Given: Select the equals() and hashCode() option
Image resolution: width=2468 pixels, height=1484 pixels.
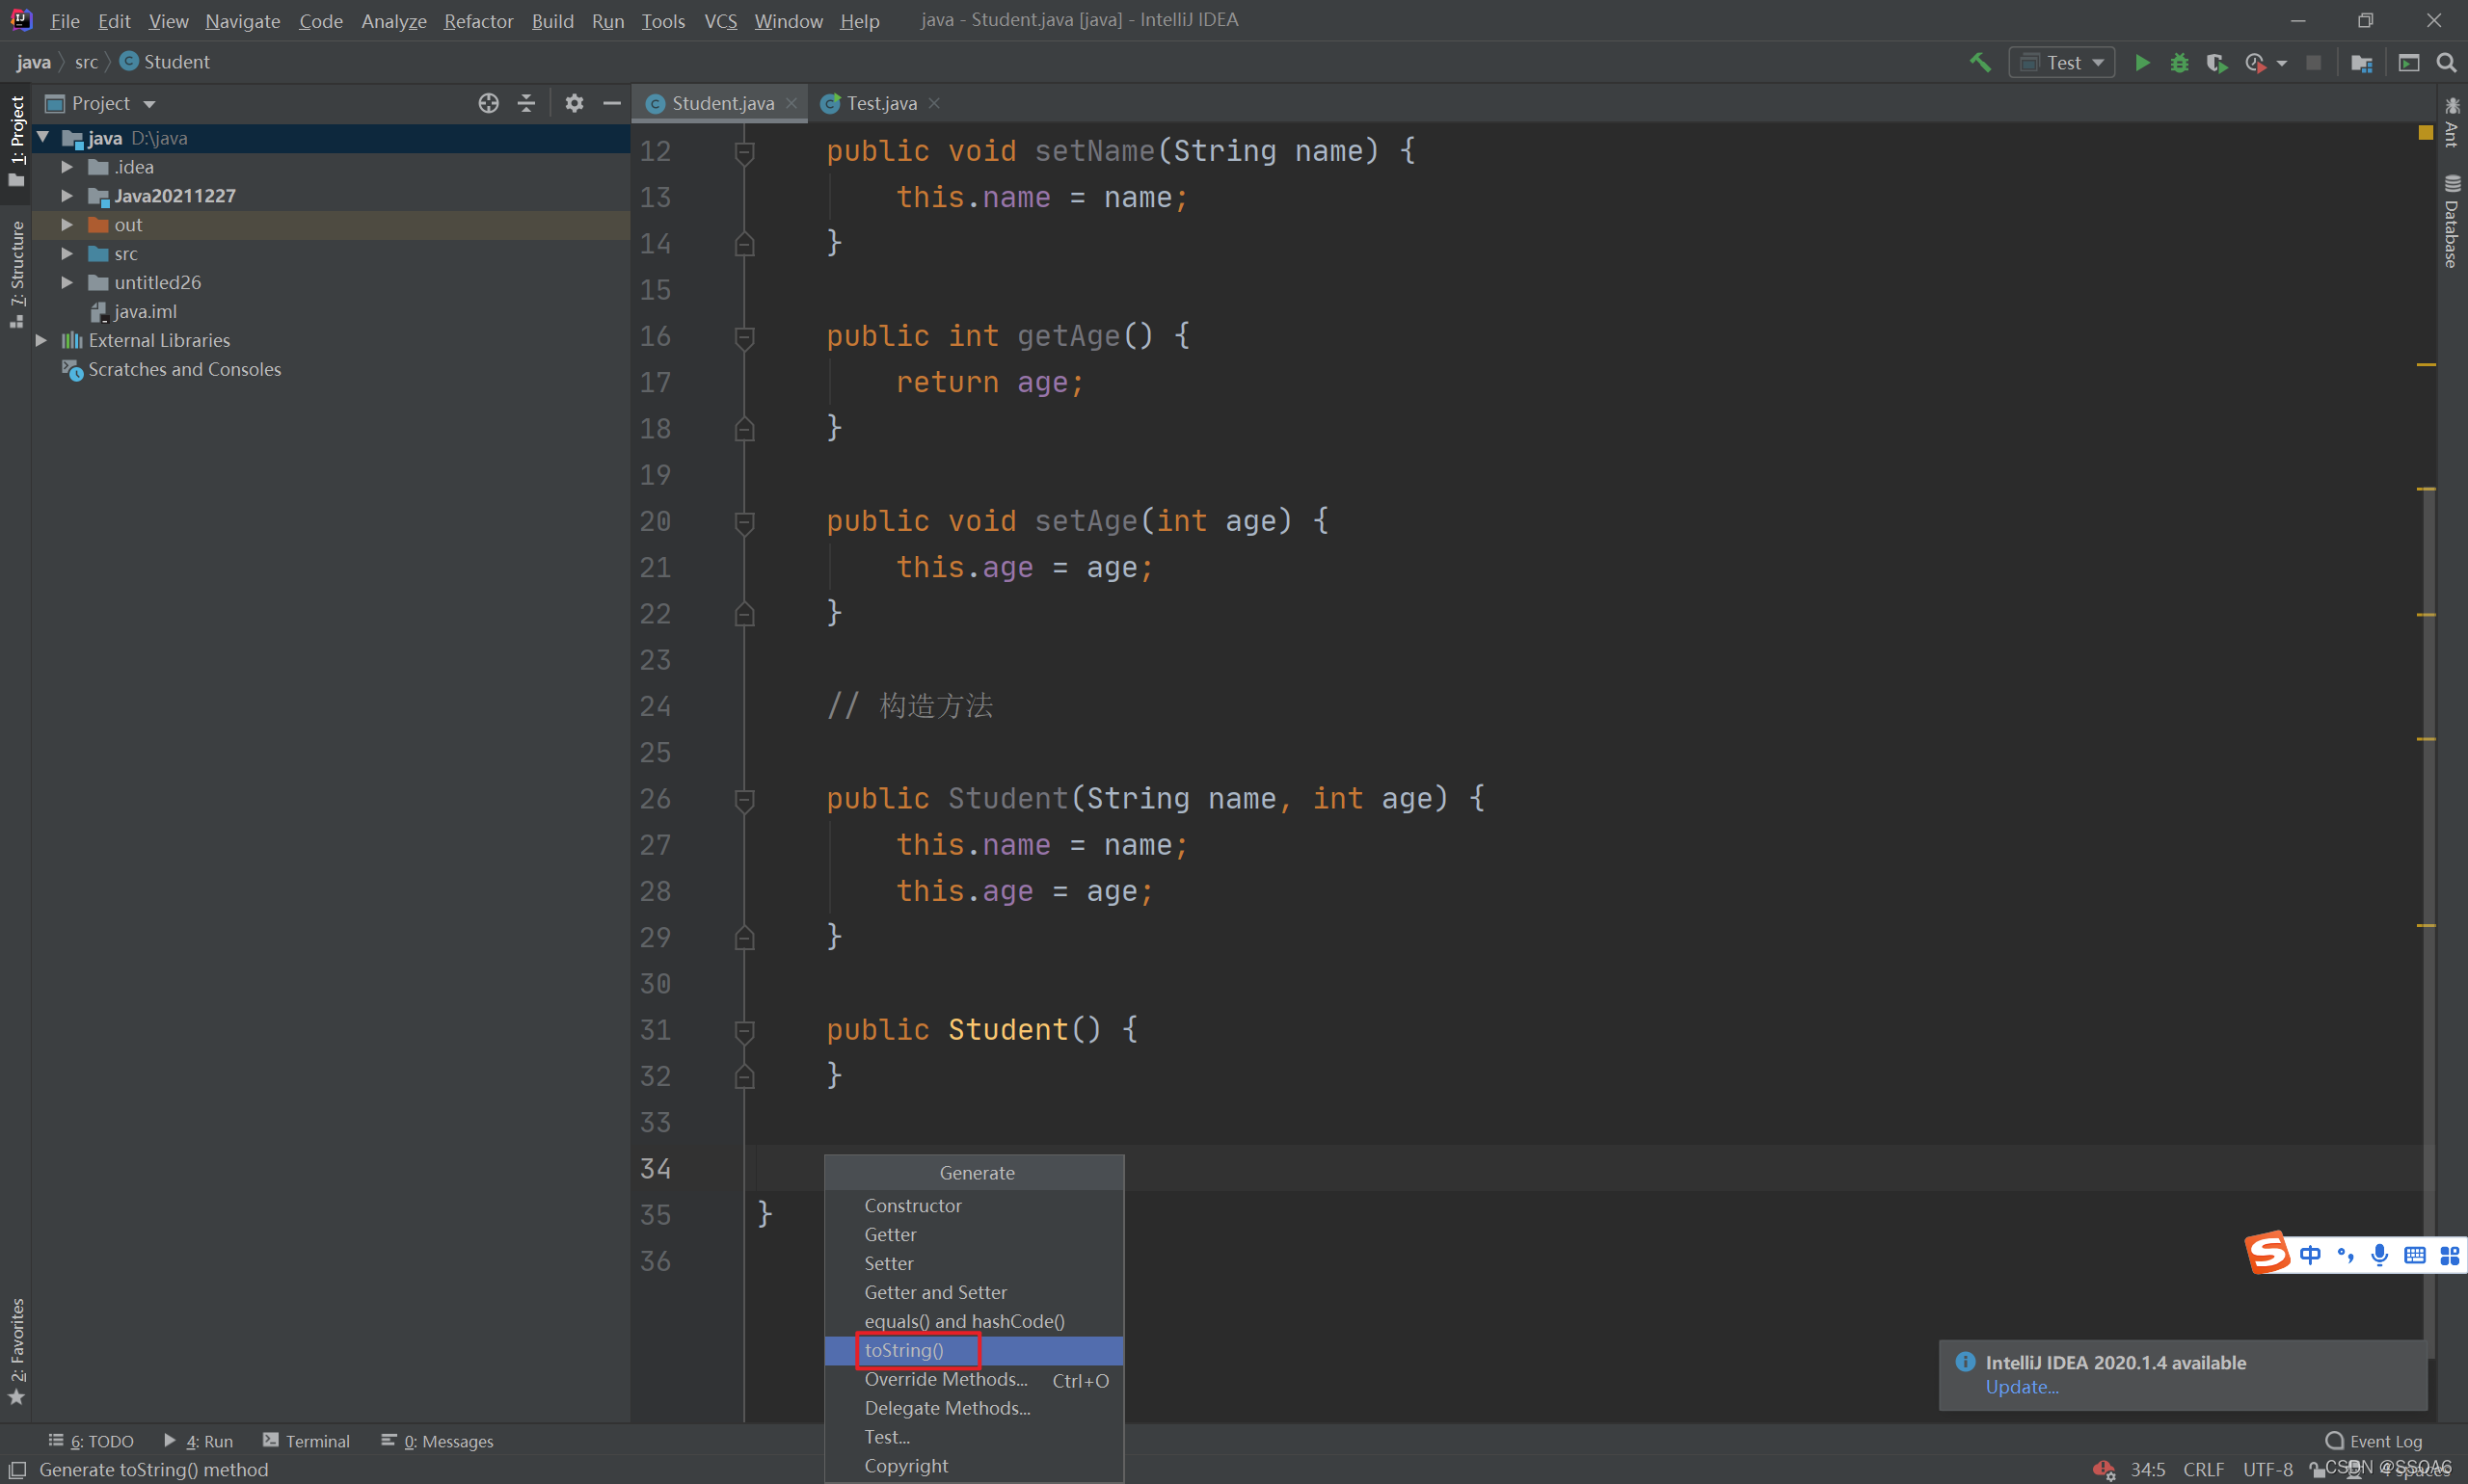Looking at the screenshot, I should click(x=964, y=1320).
